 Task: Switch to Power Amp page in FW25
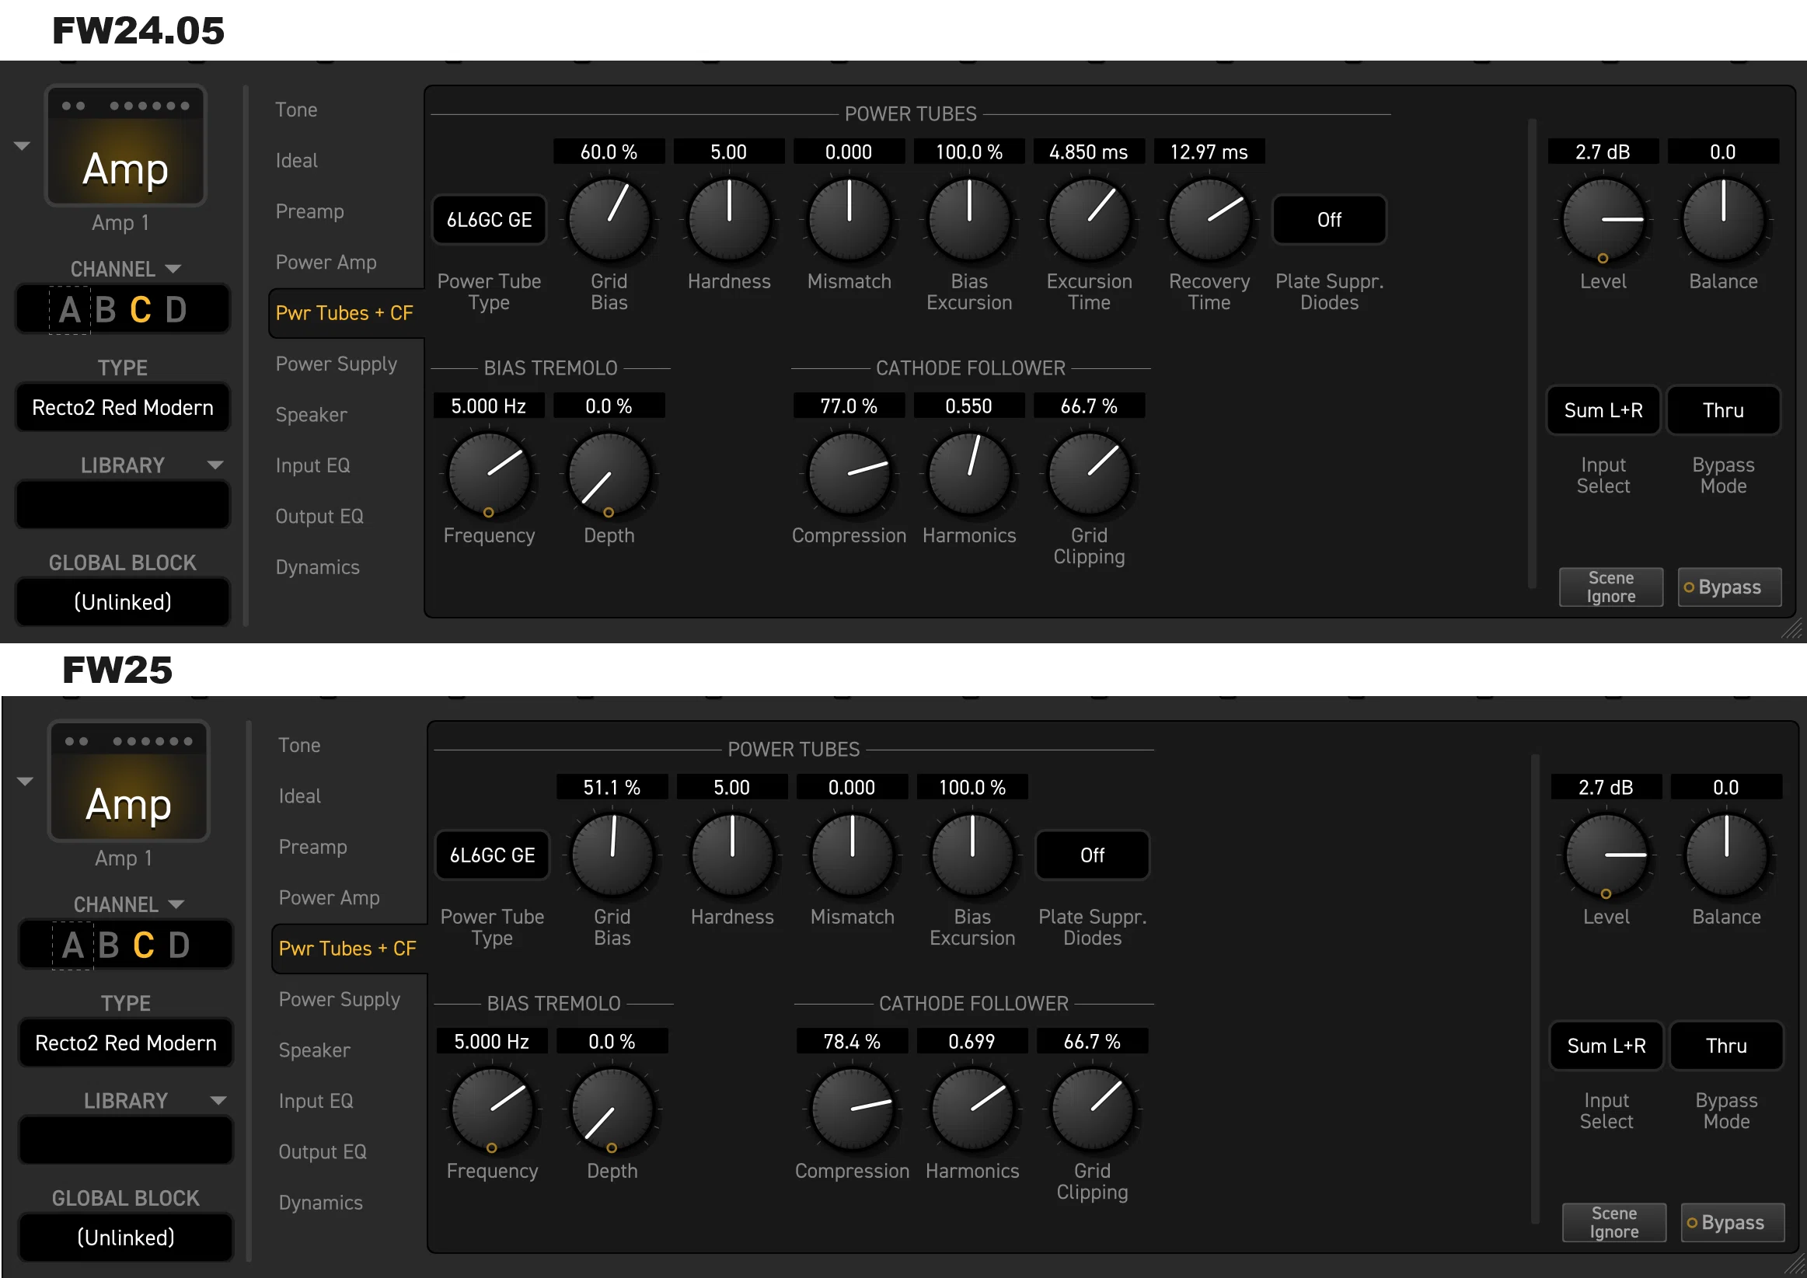click(329, 897)
